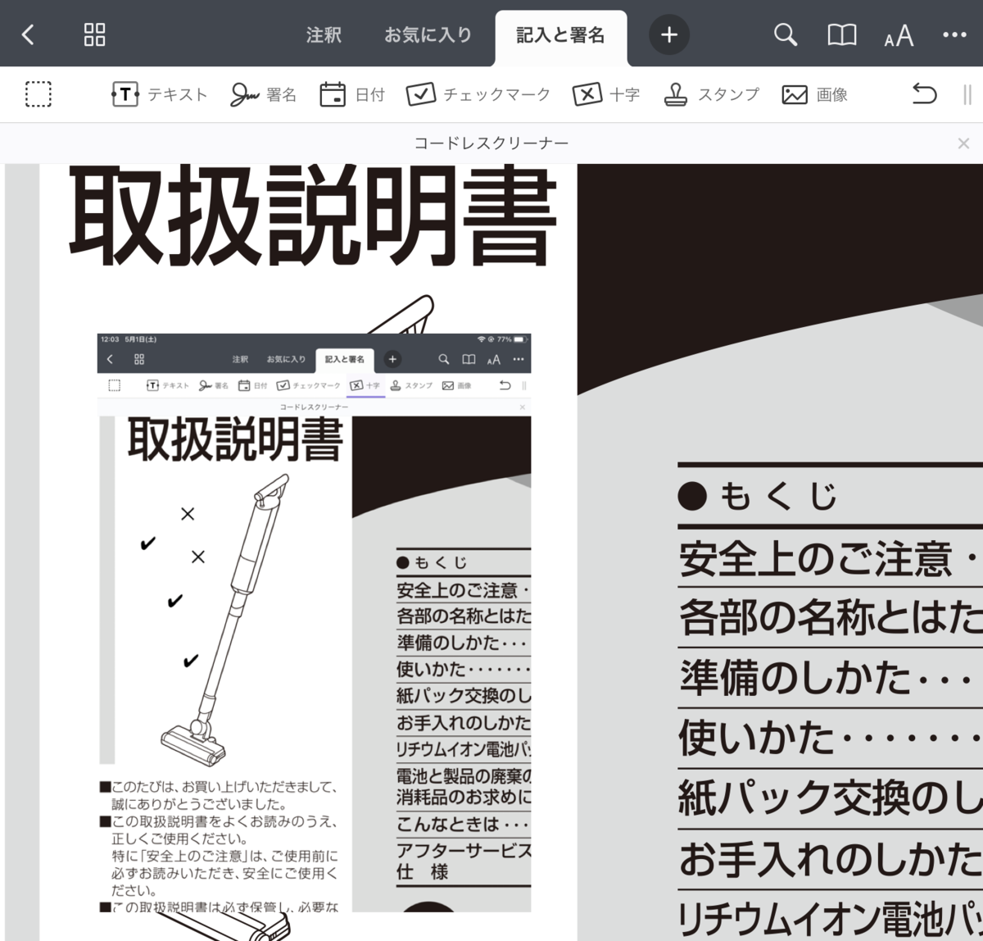Open the book outline panel icon
This screenshot has height=941, width=983.
(841, 34)
